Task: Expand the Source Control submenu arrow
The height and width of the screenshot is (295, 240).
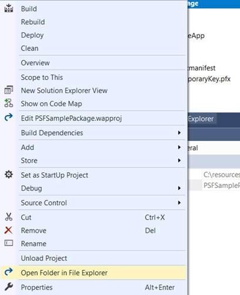Action: click(x=179, y=203)
